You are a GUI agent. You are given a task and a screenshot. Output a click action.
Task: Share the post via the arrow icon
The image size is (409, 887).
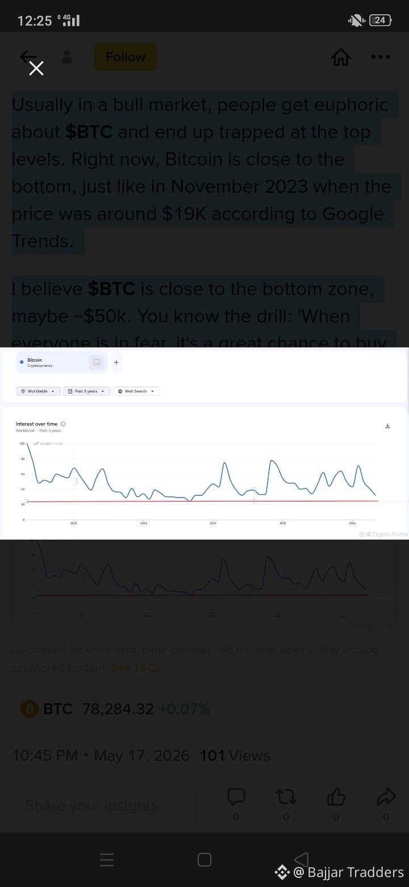point(386,797)
